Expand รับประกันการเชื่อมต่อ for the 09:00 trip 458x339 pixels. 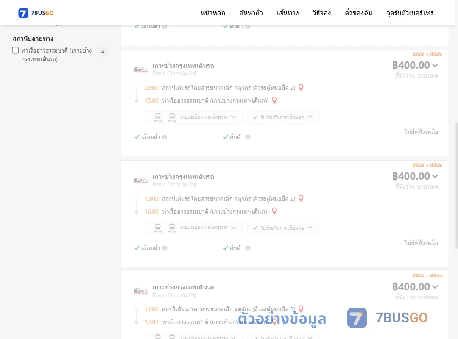tap(282, 117)
